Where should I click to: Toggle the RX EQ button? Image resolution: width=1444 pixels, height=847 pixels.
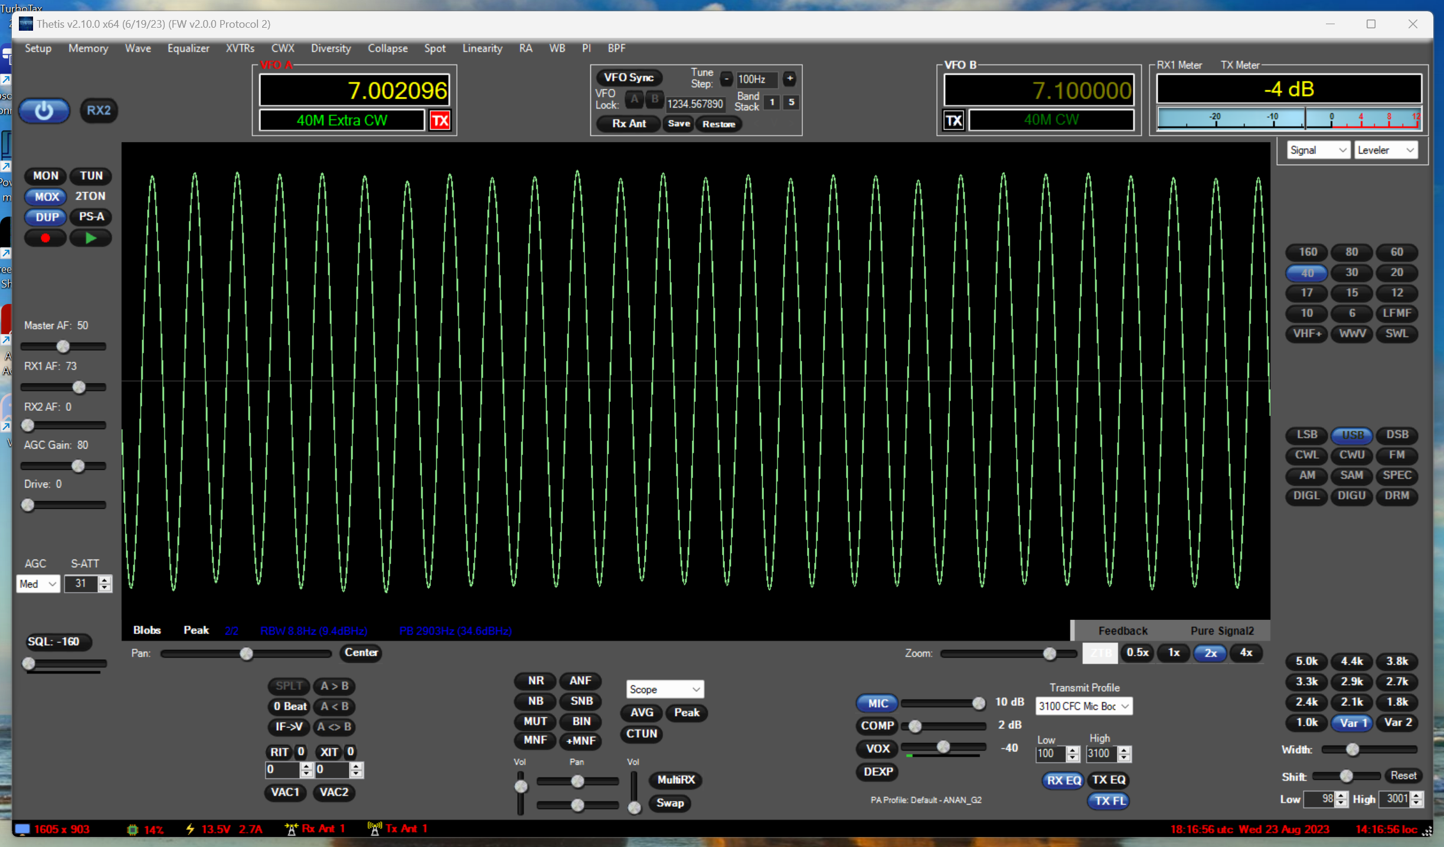point(1063,780)
